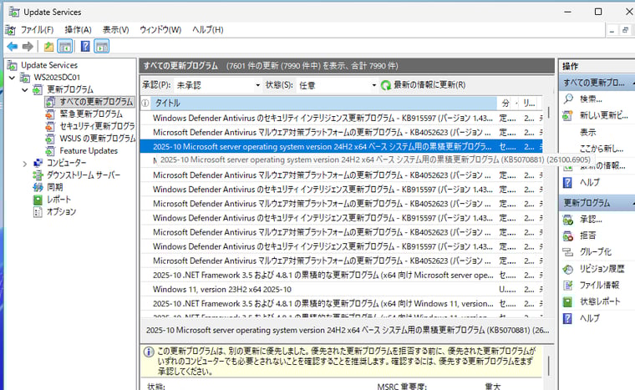This screenshot has height=390, width=635.
Task: Select the .NET Framework update for Windows 11 row
Action: coord(341,304)
